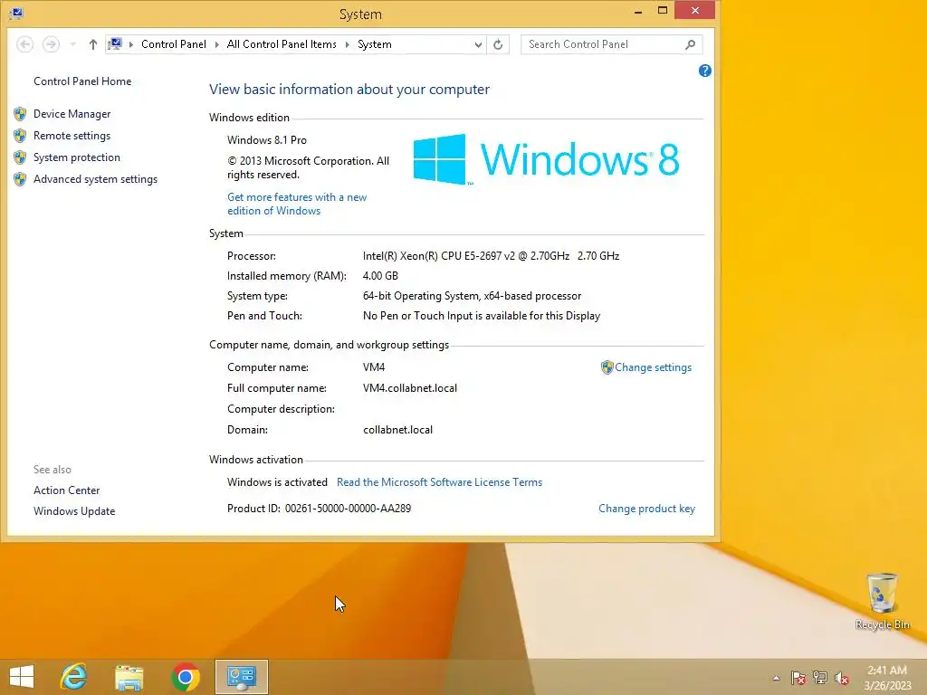Click the Back navigation arrow

tap(24, 44)
